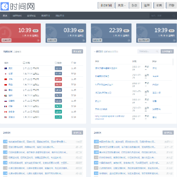Viewport: 177px width, 177px height.
Task: Click the arrow icon on the 22:39 card
Action: [129, 40]
